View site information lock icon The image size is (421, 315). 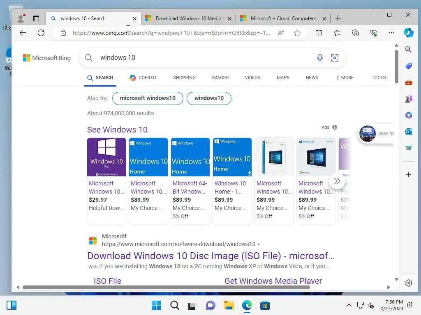pyautogui.click(x=63, y=33)
